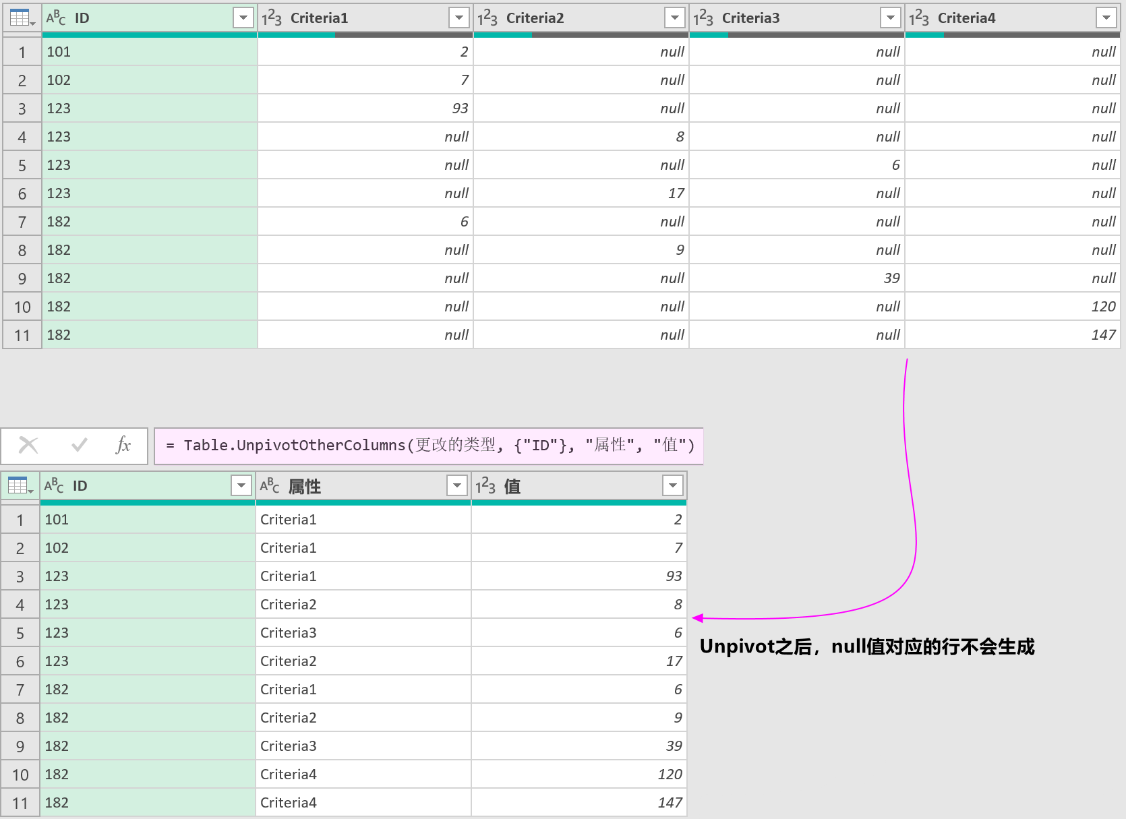Expand the 值 column filter dropdown
Image resolution: width=1126 pixels, height=819 pixels.
pyautogui.click(x=672, y=486)
